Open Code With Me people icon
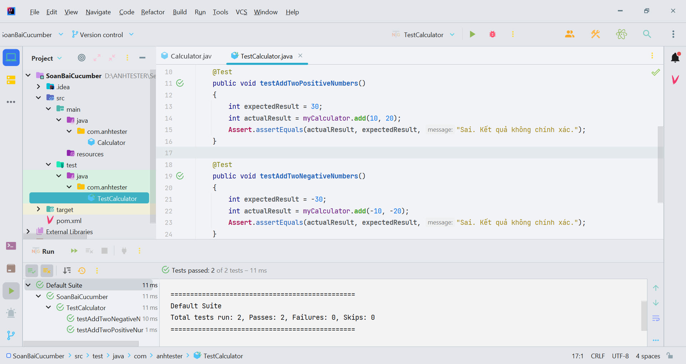The width and height of the screenshot is (686, 364). [x=570, y=34]
